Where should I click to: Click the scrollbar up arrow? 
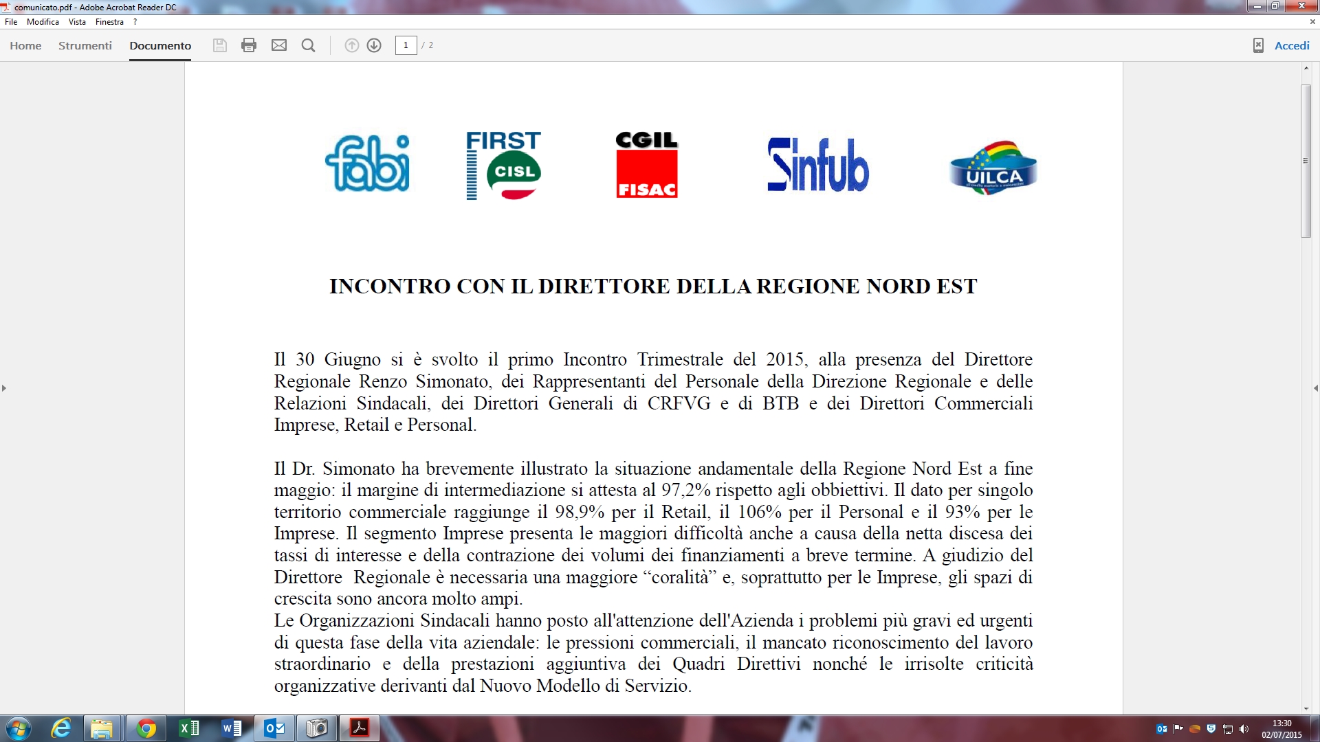tap(1306, 68)
